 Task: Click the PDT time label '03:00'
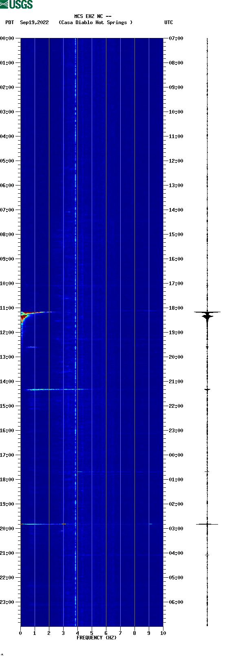7,112
